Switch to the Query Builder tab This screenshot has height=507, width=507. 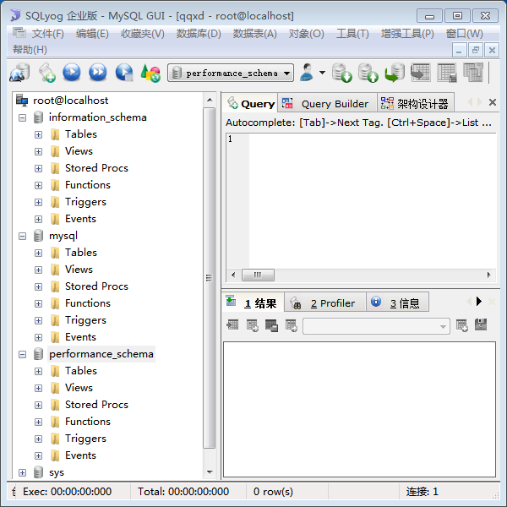pos(327,103)
